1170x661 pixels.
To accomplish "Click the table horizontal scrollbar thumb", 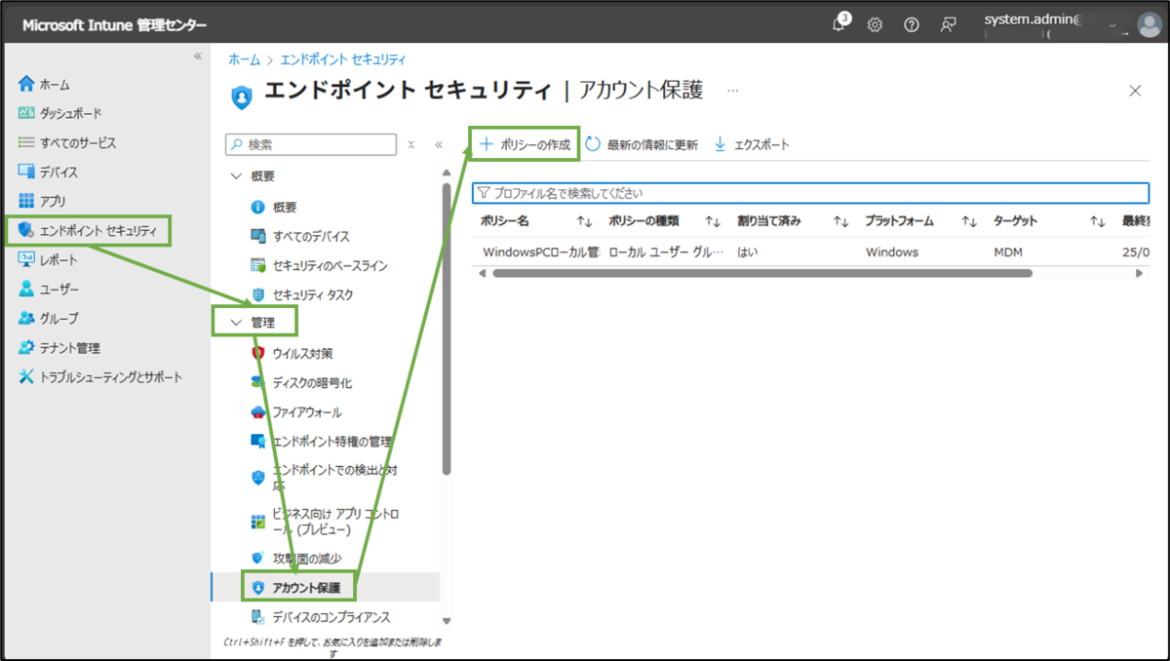I will (x=762, y=274).
